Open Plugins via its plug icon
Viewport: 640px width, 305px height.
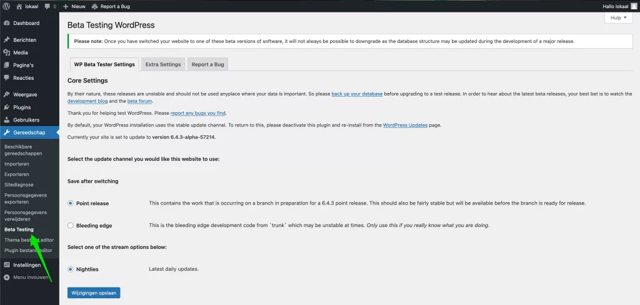point(6,107)
